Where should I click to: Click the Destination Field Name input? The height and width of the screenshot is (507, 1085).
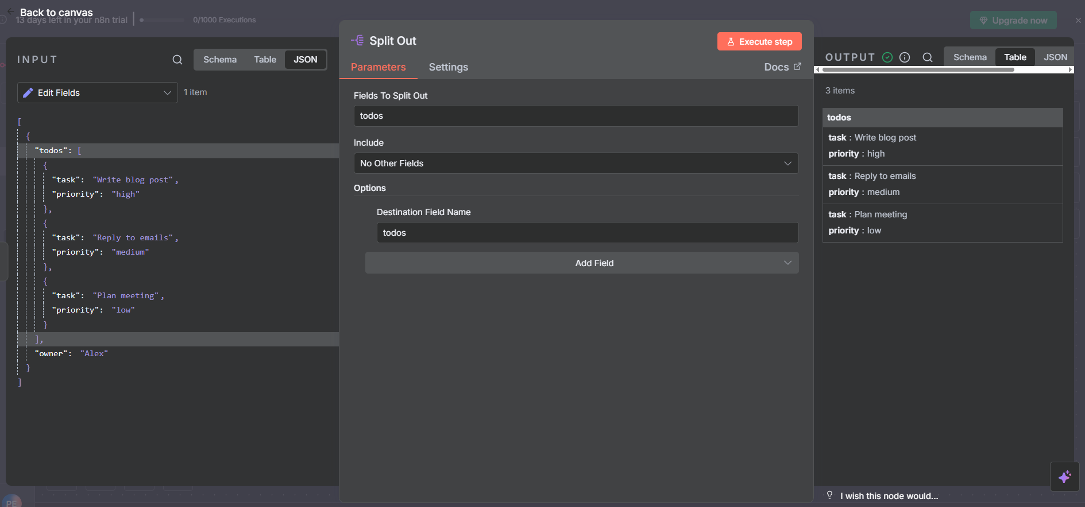[x=587, y=233]
